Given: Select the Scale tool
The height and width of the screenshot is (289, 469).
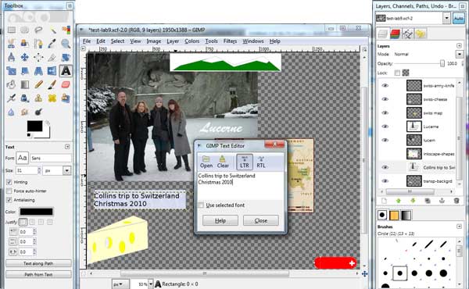Looking at the screenshot, I should [x=12, y=71].
